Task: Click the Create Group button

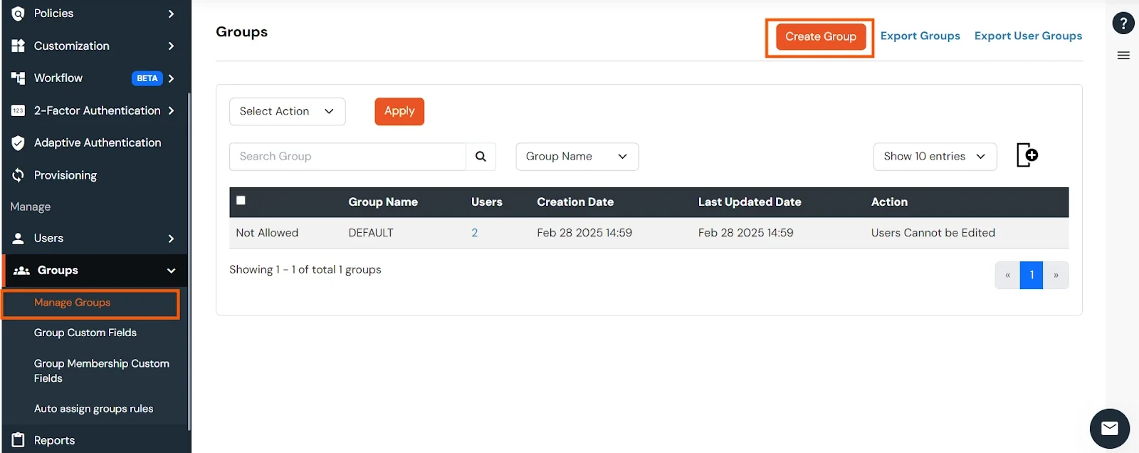Action: [x=821, y=36]
